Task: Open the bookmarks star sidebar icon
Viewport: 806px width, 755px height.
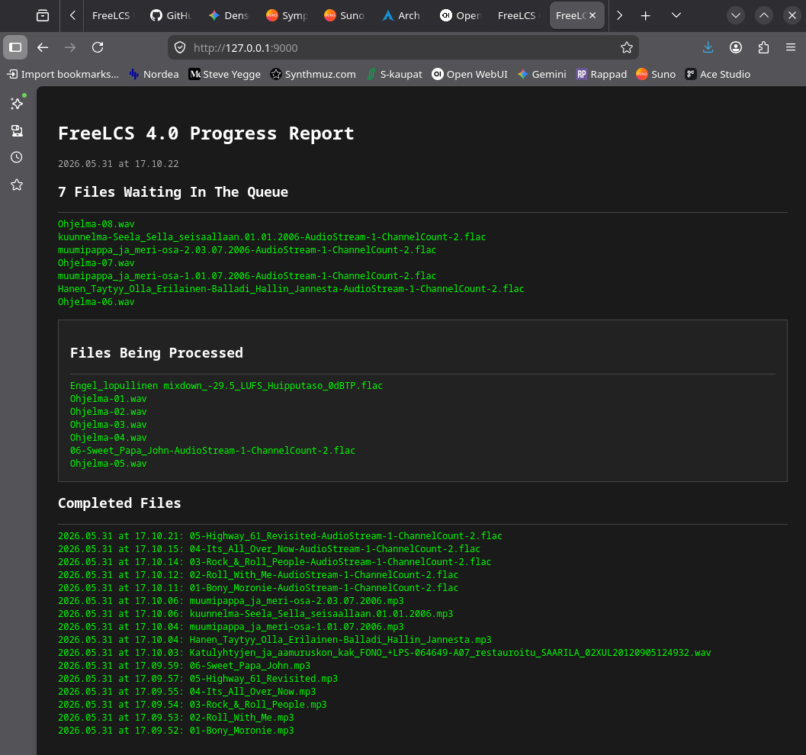Action: tap(17, 185)
